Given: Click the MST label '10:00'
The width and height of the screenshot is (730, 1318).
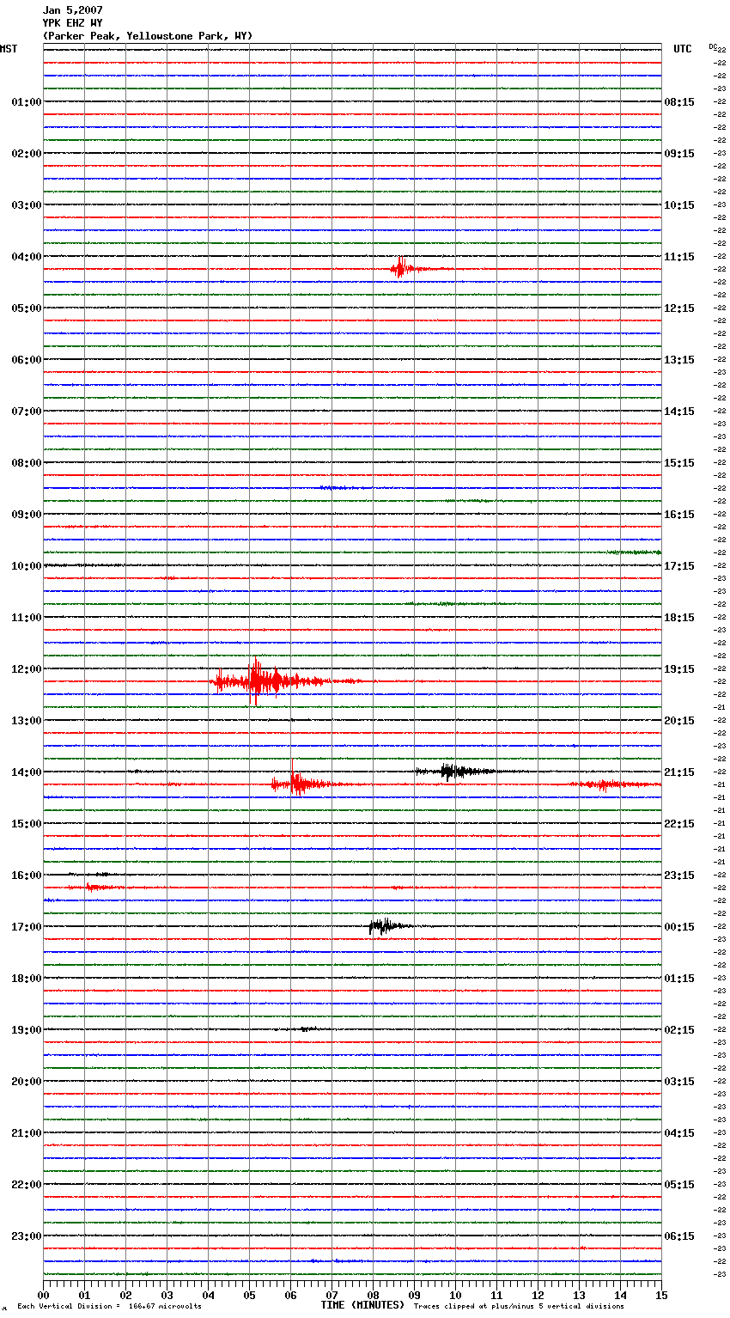Looking at the screenshot, I should 27,566.
